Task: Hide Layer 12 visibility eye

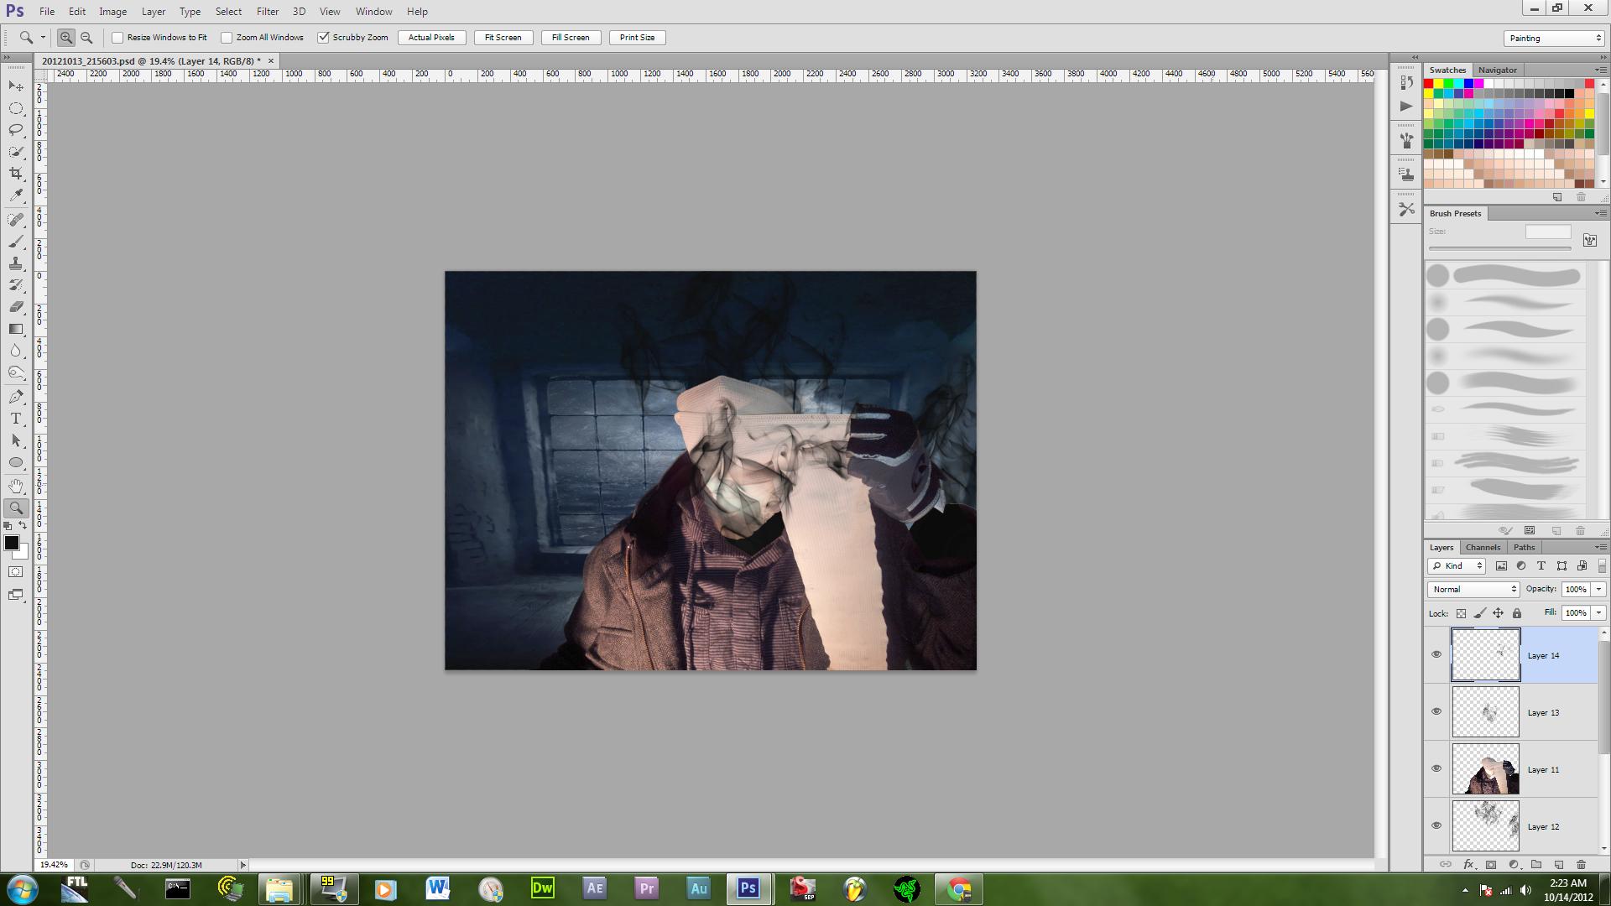Action: [x=1436, y=826]
